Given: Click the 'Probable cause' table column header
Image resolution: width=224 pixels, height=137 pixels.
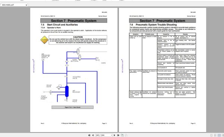Looking at the screenshot, I should pos(150,34).
